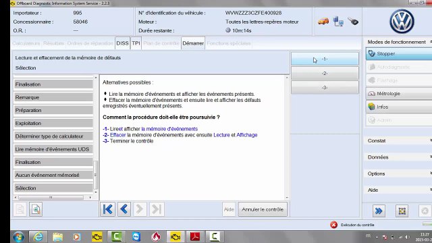Screen dimensions: 432x243
Task: Open the Infos mode
Action: coord(399,107)
